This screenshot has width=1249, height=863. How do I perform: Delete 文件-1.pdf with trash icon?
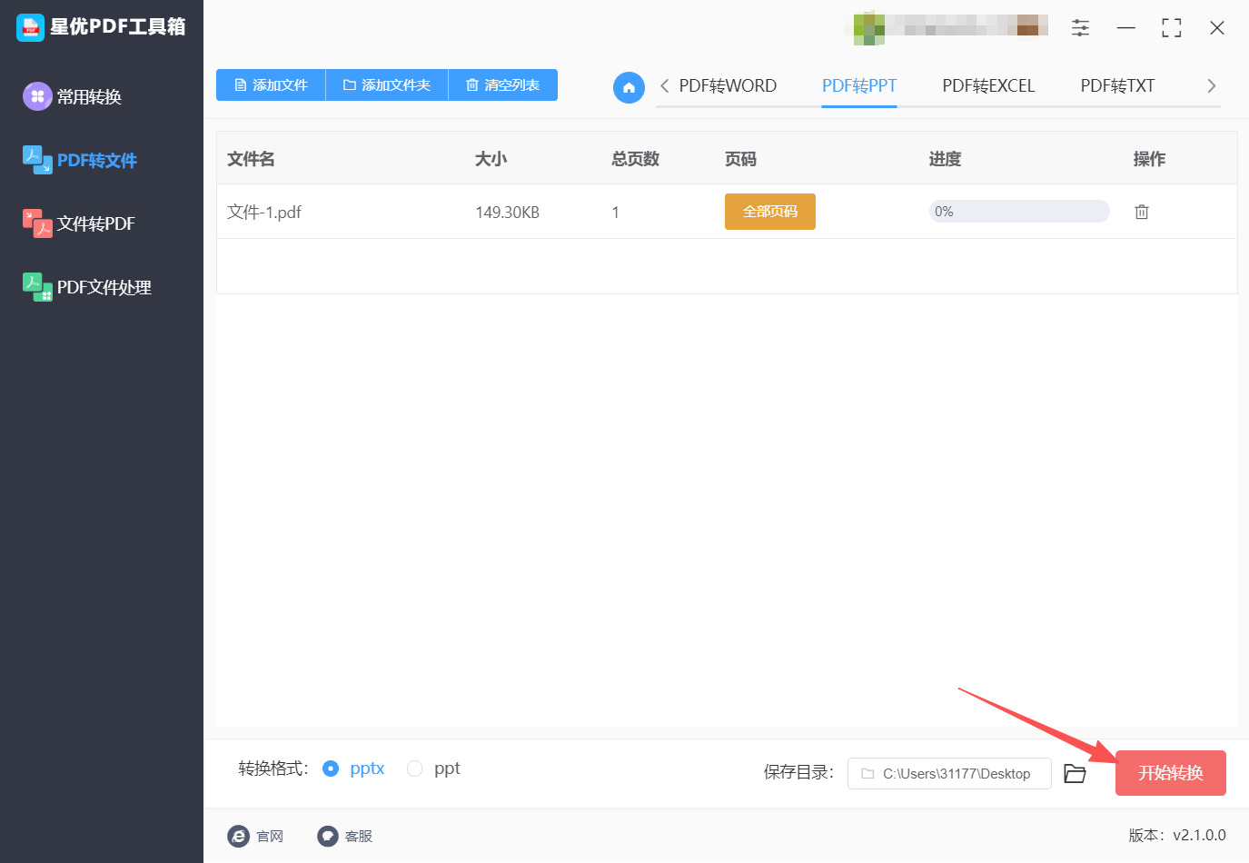click(x=1142, y=212)
